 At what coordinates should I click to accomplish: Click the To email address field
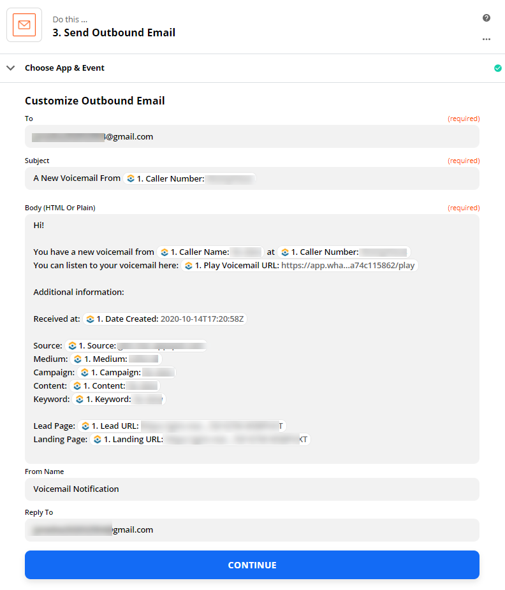(252, 136)
